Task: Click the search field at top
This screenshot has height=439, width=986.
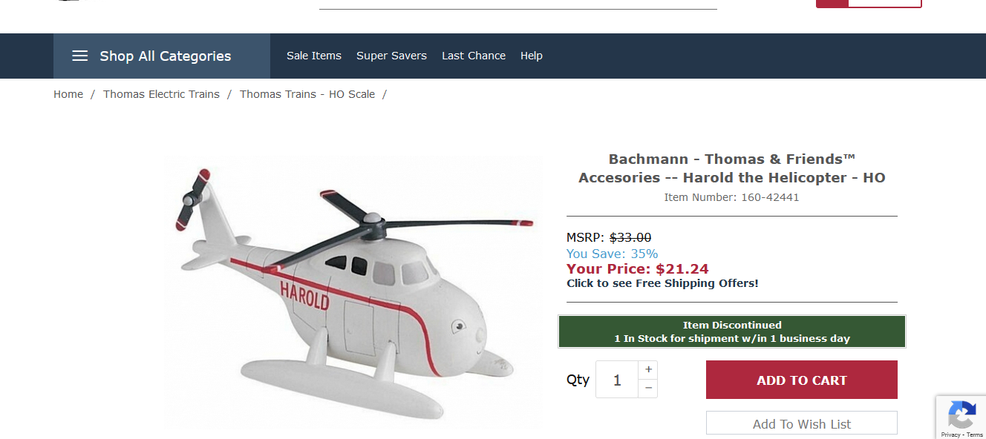Action: (x=518, y=3)
